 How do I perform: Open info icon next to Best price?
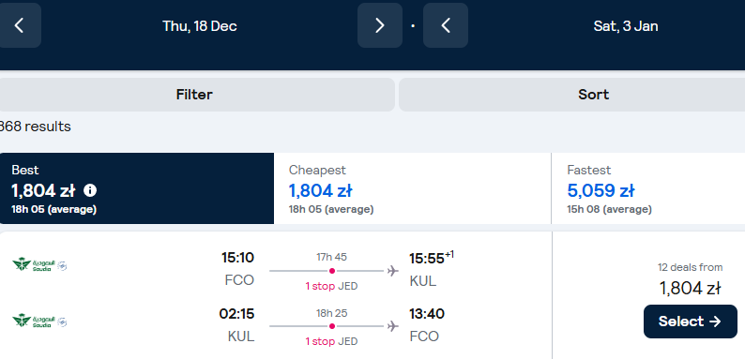pos(90,190)
